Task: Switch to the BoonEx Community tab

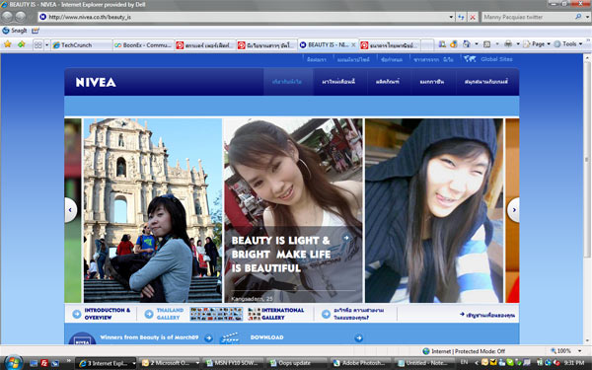Action: tap(143, 45)
